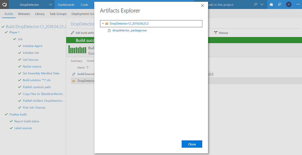Click the green build history bar chart
302x155 pixels.
tap(77, 50)
